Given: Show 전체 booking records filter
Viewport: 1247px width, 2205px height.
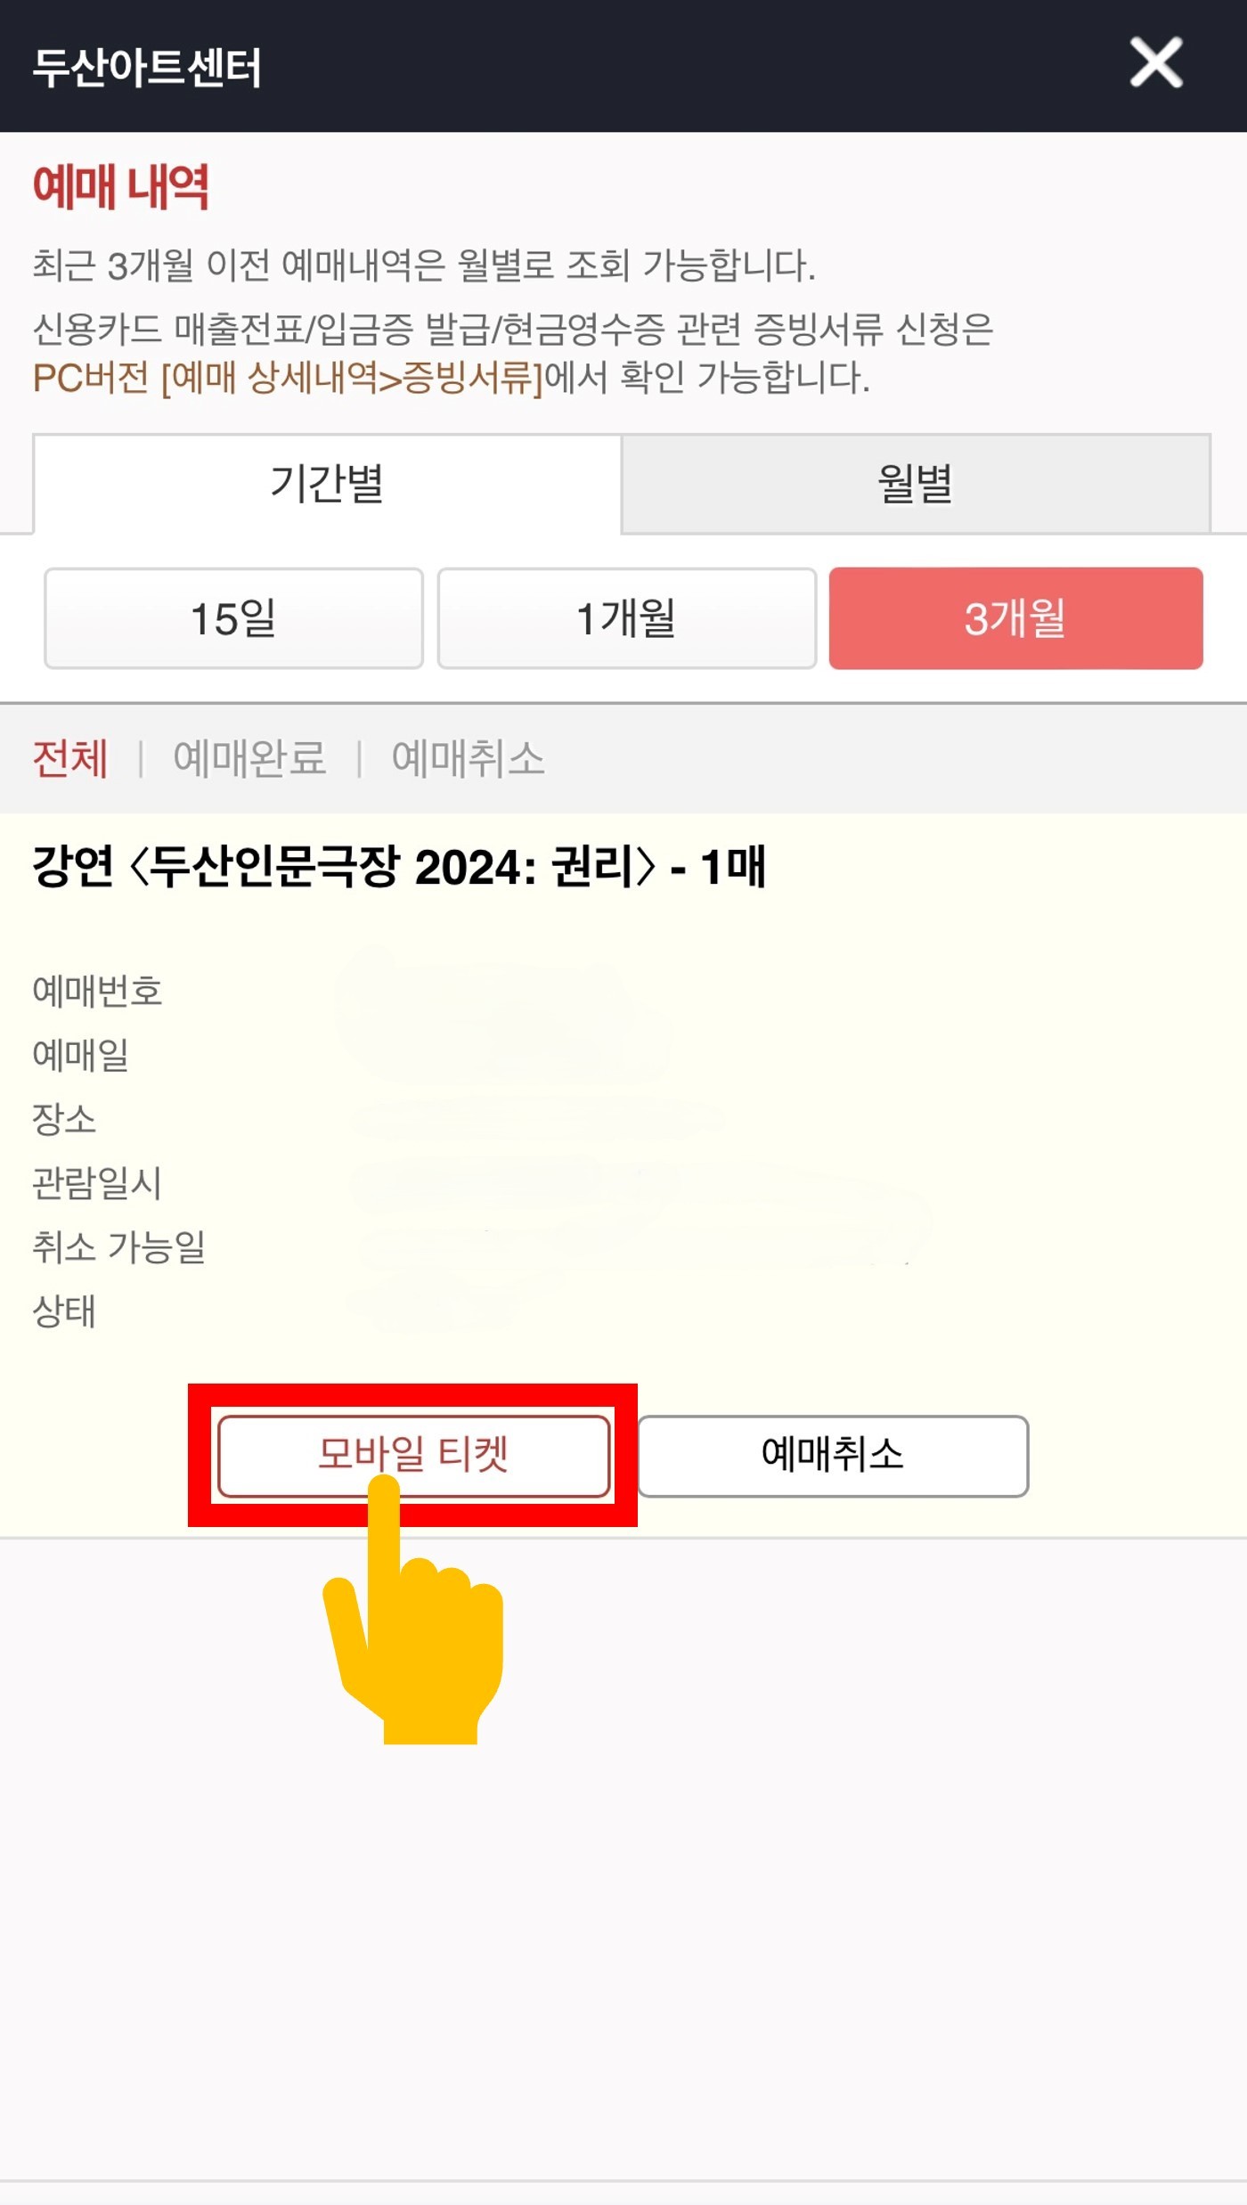Looking at the screenshot, I should click(x=70, y=759).
